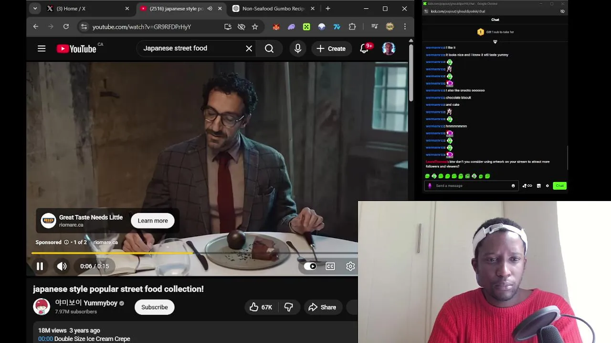
Task: Close the Non-Seafood Gumbo tab
Action: [x=313, y=9]
